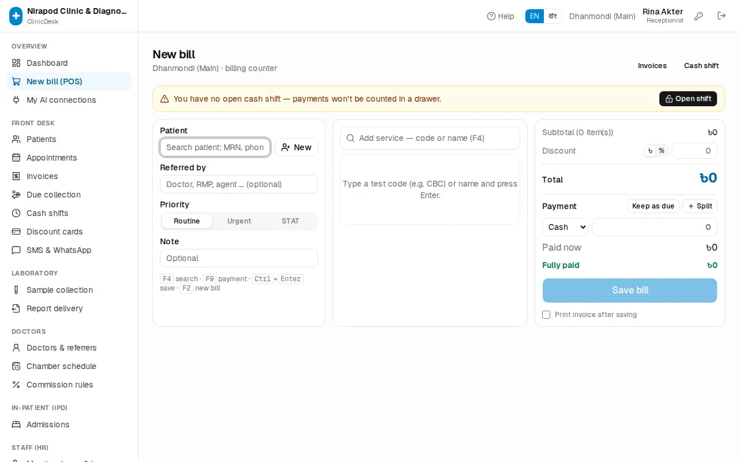
Task: Click the Discount cards card icon
Action: point(16,232)
